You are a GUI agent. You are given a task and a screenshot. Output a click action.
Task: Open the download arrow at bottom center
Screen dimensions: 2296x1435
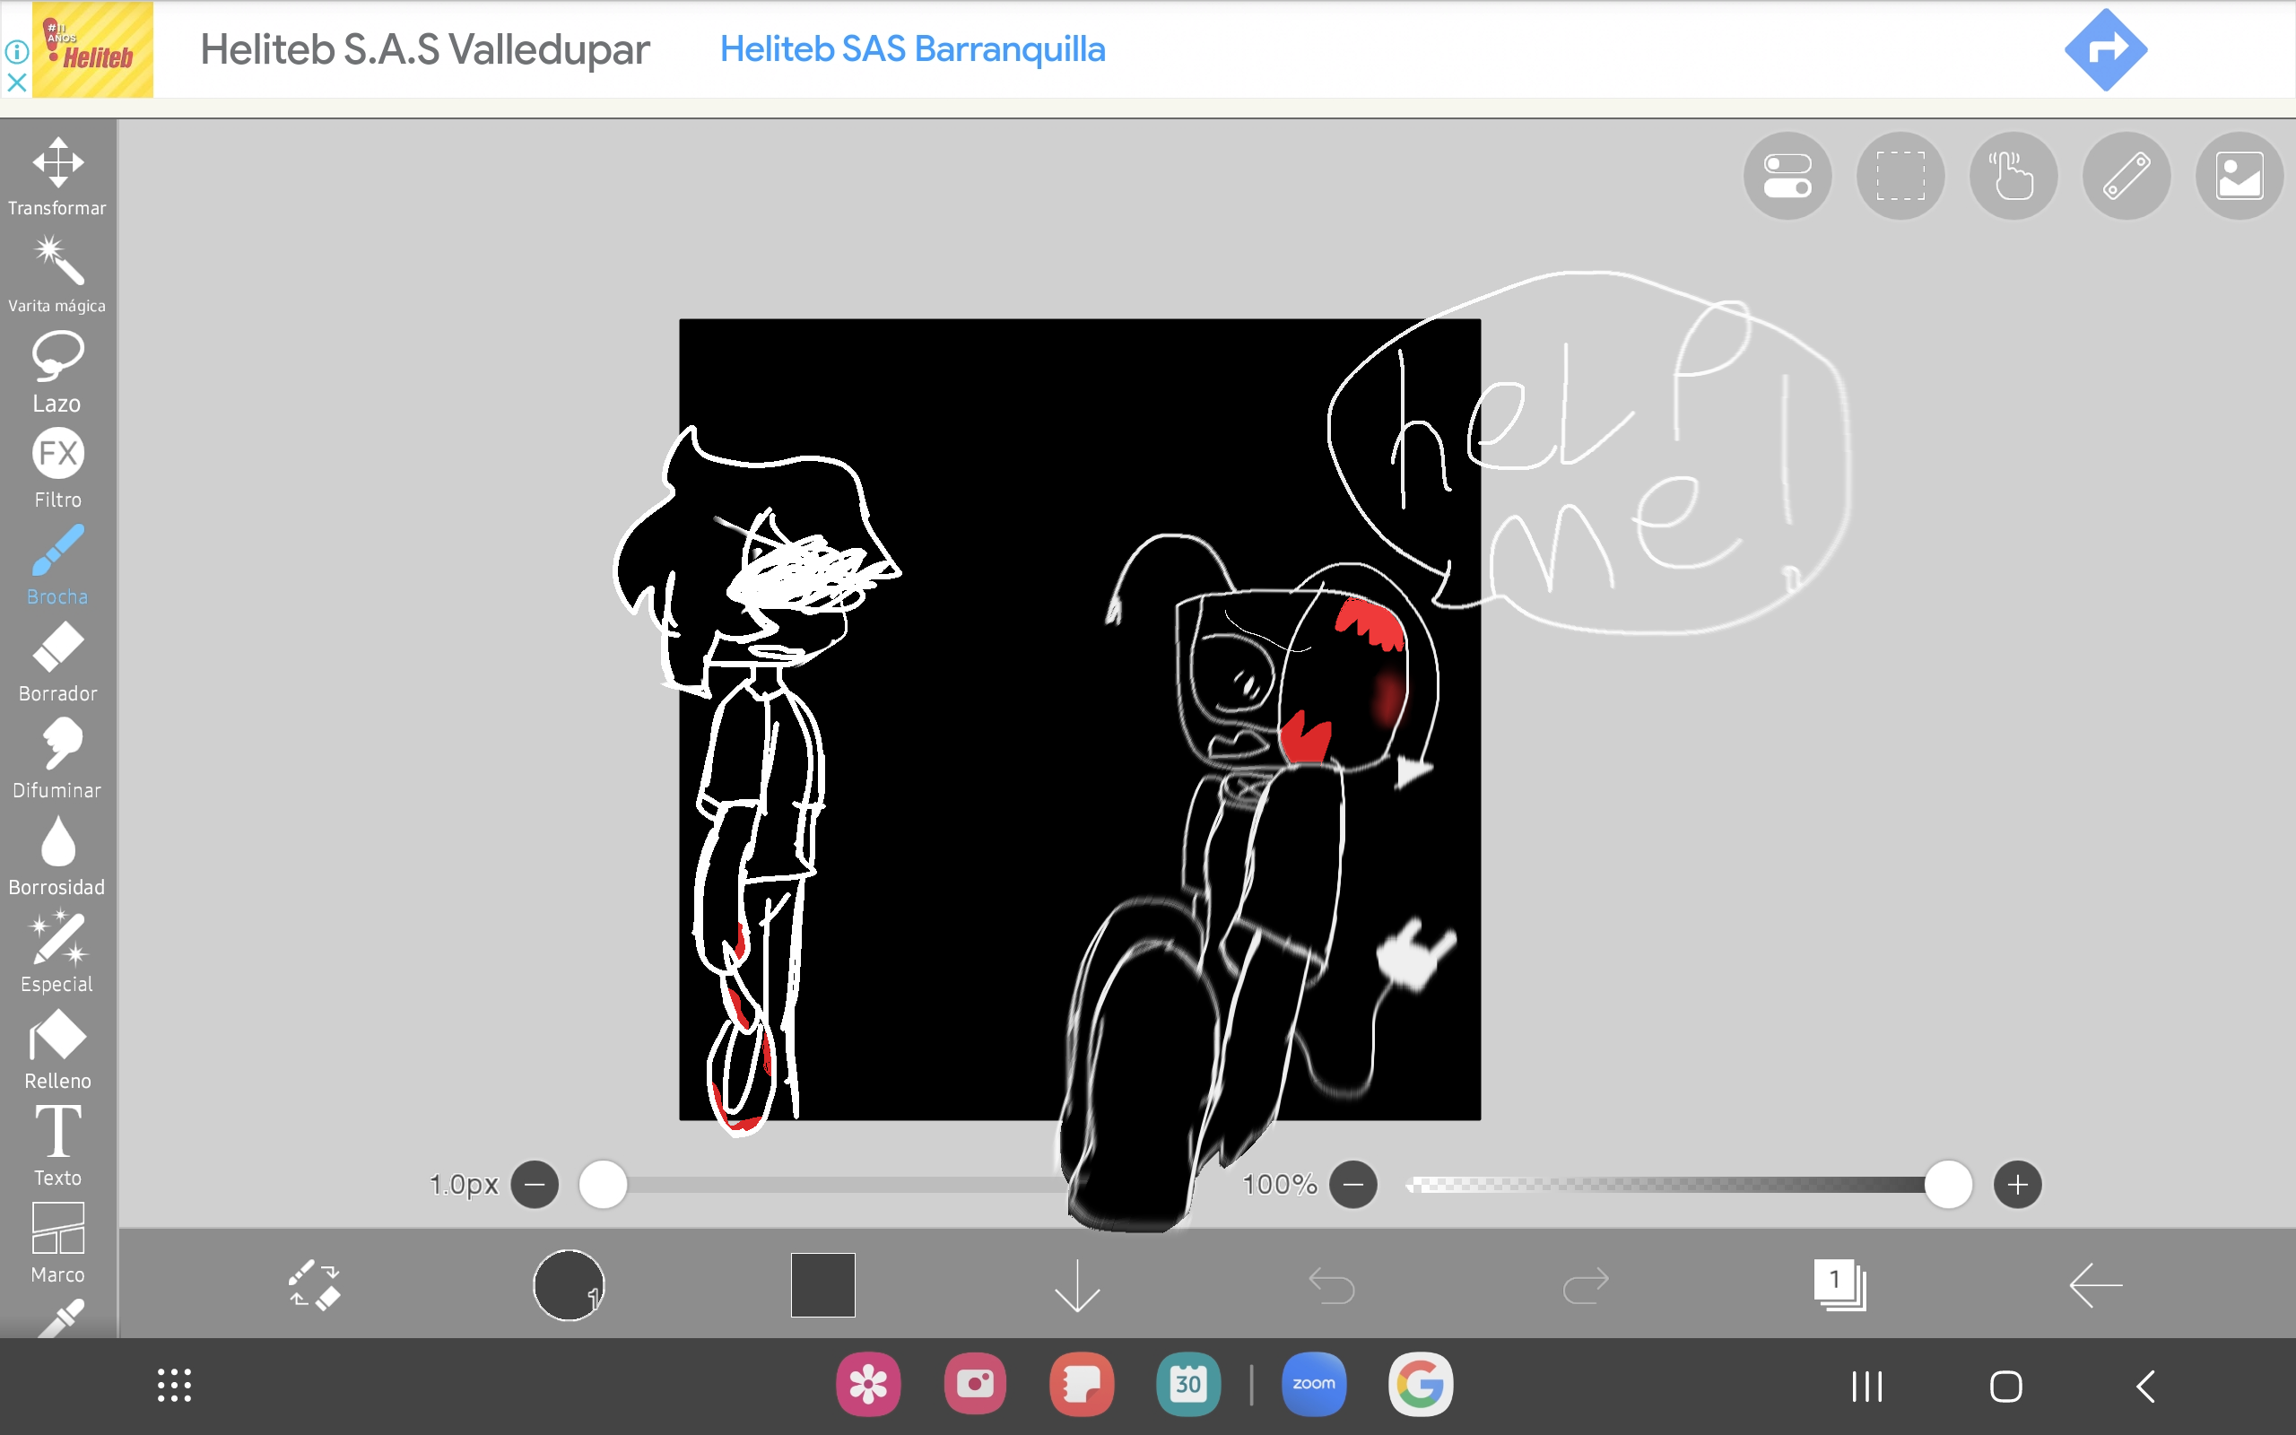[x=1078, y=1286]
